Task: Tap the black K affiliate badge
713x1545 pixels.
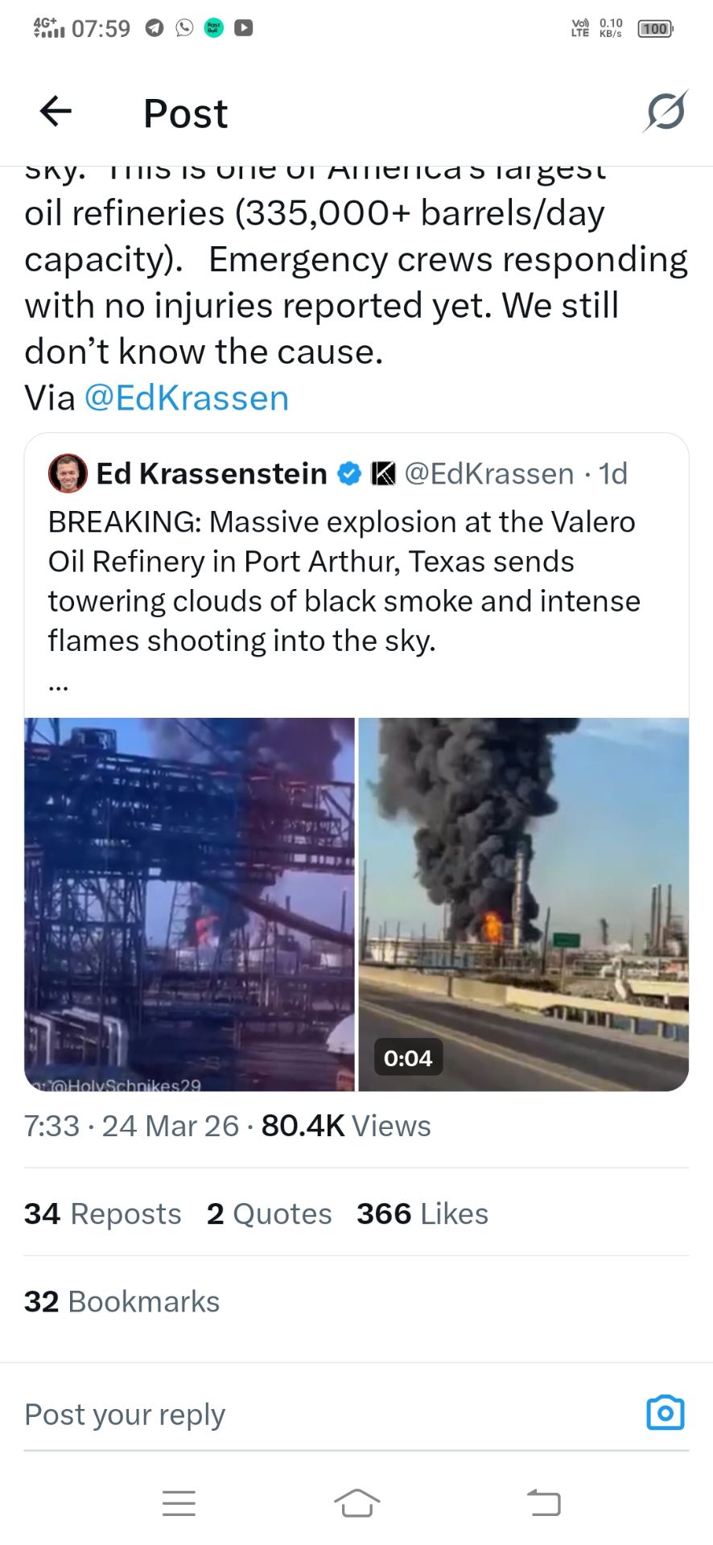Action: point(384,473)
